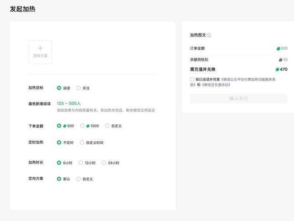Click the plus icon to select an article
The image size is (294, 221).
[40, 48]
